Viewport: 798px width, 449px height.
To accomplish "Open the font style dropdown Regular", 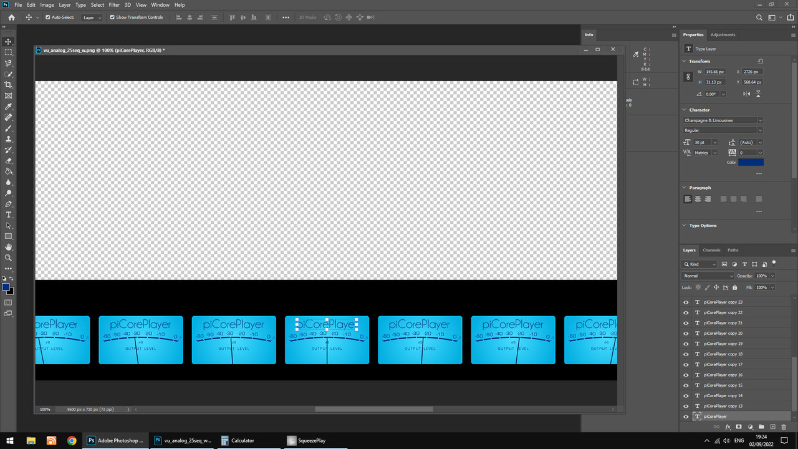I will [x=723, y=130].
